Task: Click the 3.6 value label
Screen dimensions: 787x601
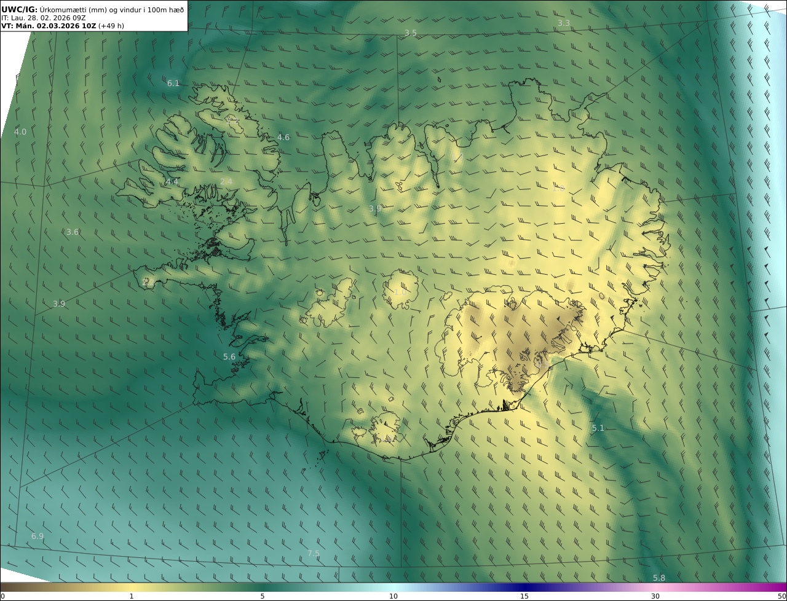Action: point(73,232)
